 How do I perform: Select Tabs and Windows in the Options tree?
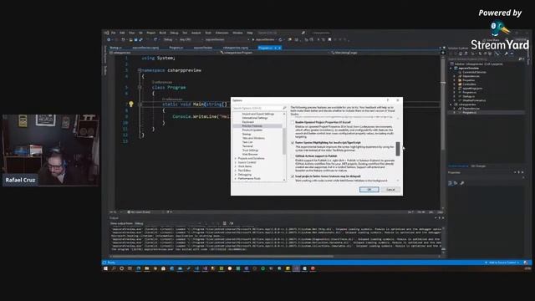[x=253, y=138]
